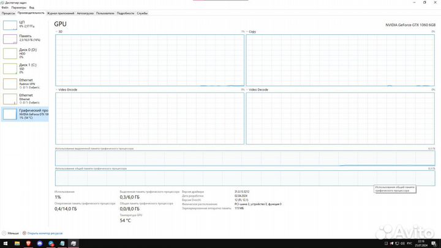Click the 0,4/14,0 ГБ GPU memory value
The image size is (441, 248).
pos(66,209)
